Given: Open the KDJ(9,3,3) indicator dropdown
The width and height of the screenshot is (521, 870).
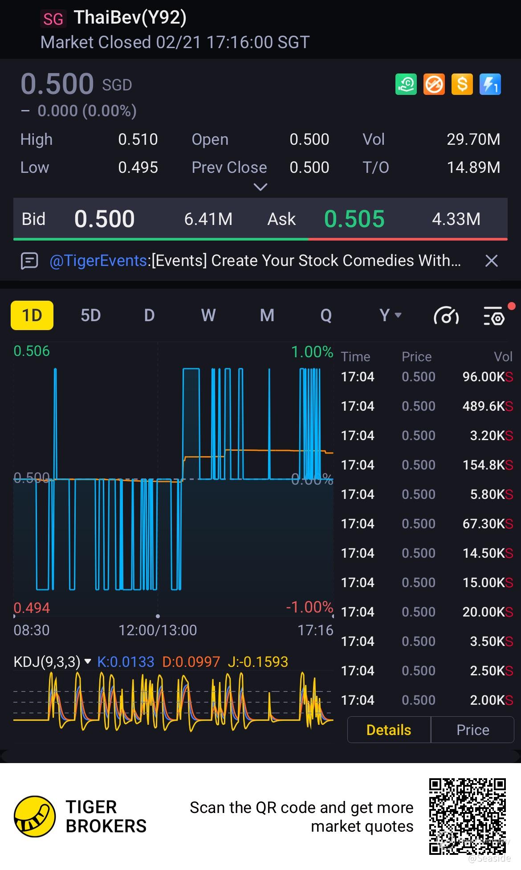Looking at the screenshot, I should coord(53,662).
